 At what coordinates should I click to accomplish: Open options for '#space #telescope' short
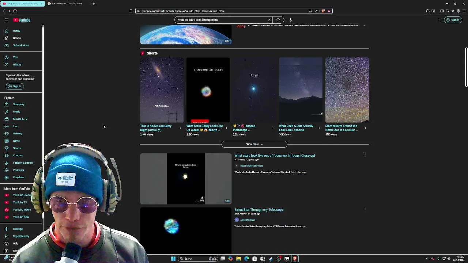coord(273,127)
